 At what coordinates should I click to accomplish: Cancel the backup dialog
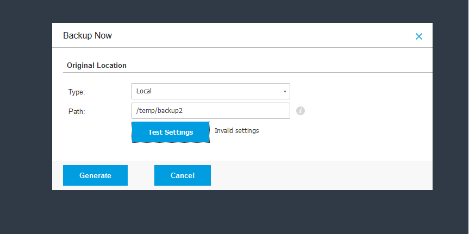pos(182,175)
